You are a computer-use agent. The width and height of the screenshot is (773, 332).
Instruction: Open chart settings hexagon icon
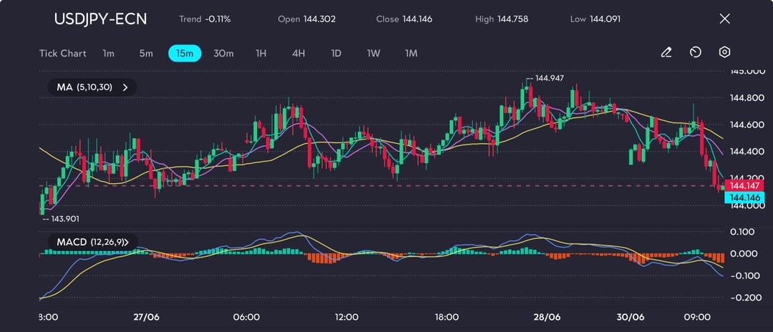pos(724,52)
